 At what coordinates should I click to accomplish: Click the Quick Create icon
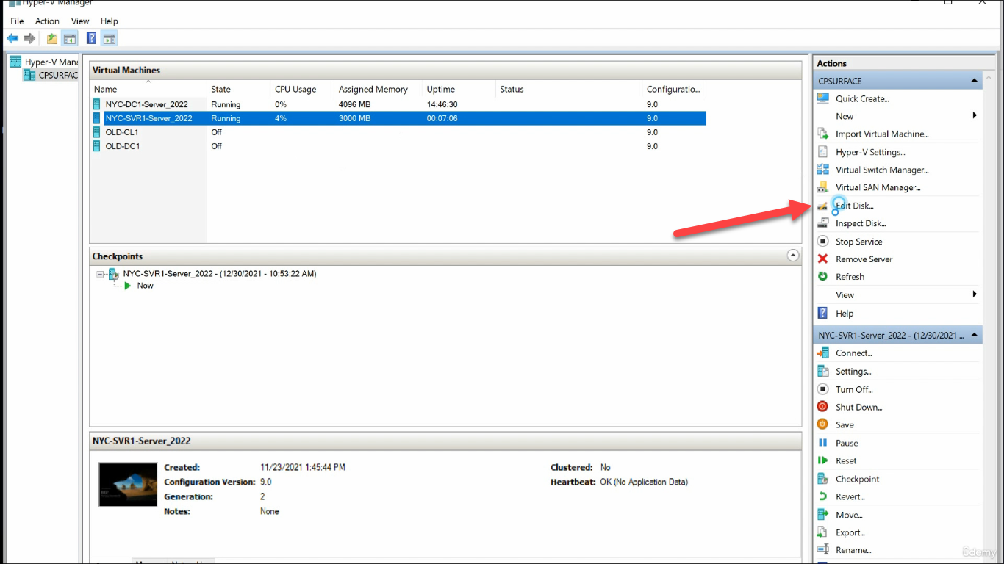pyautogui.click(x=823, y=98)
